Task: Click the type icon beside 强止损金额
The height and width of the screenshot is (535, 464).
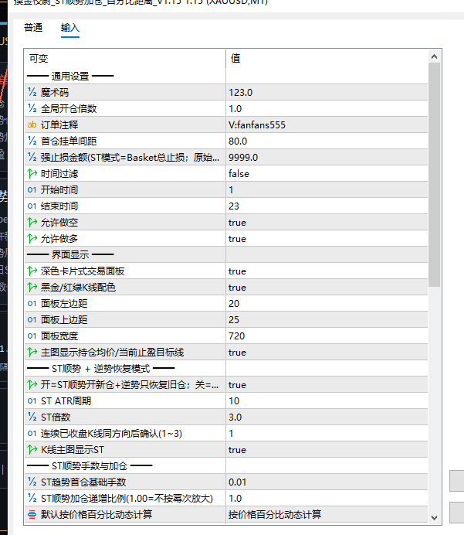Action: tap(32, 157)
